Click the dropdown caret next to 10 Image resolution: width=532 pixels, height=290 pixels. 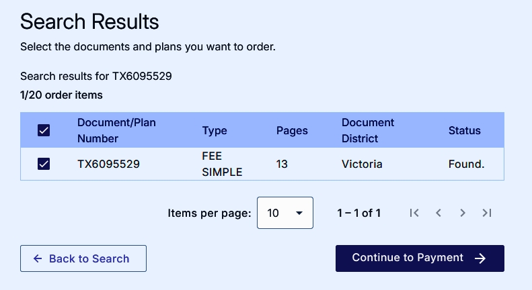[x=299, y=213]
